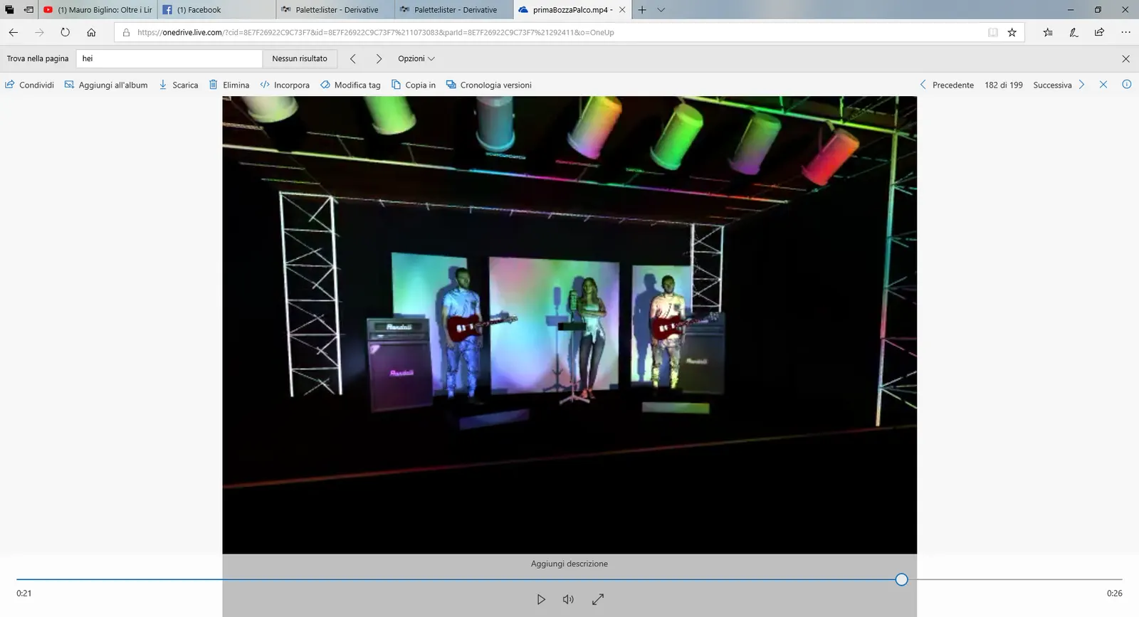Add page to favorites with star icon
1139x617 pixels.
(1012, 32)
